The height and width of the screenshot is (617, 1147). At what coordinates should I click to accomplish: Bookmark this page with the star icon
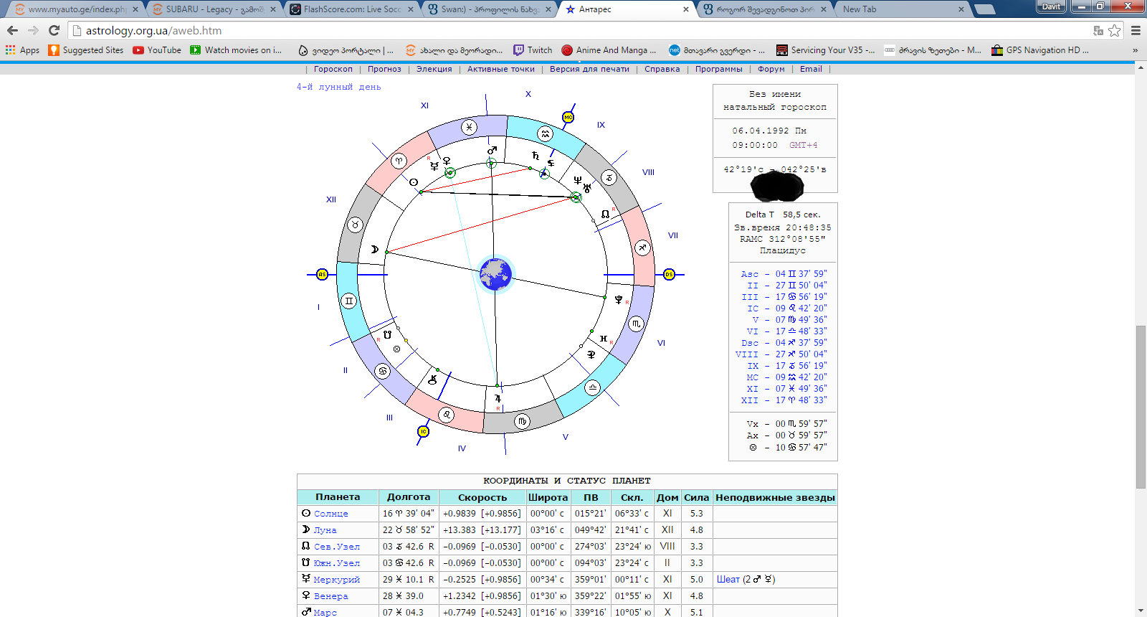point(1115,30)
